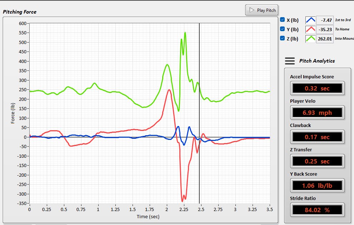The height and width of the screenshot is (225, 354).
Task: Open the blue X line style swatch
Action: pos(310,20)
